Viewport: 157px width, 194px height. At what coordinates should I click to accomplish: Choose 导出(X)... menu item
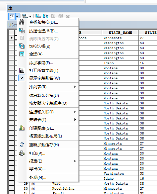click(x=48, y=169)
